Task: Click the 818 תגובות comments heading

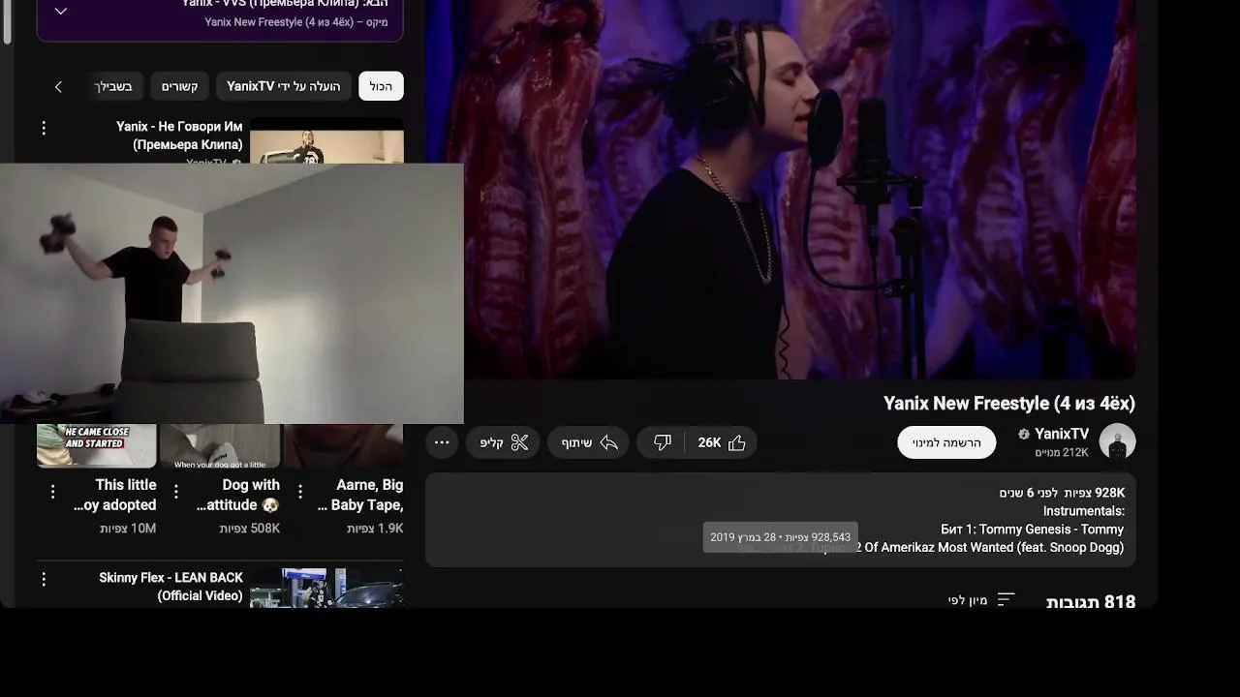Action: [x=1091, y=602]
